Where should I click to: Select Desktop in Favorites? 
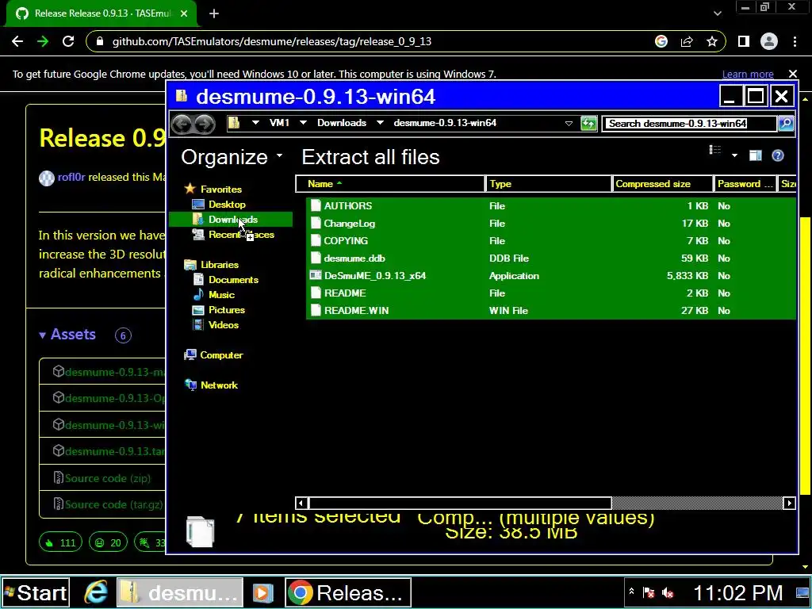coord(227,205)
